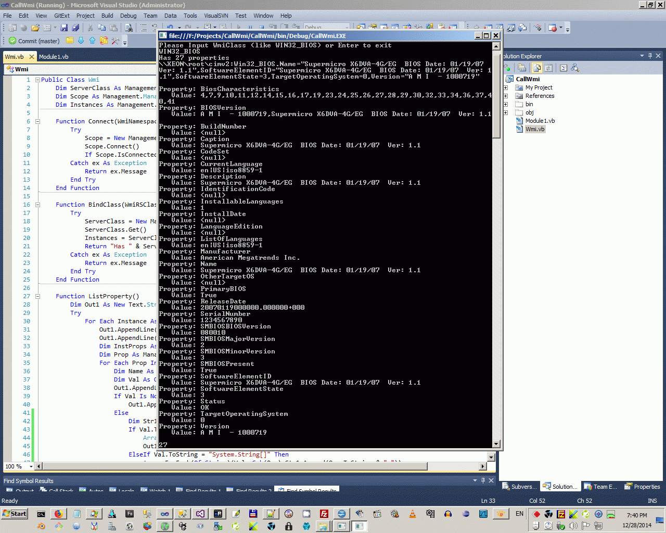Click the breakpoint red circle toolbar icon

coord(553,28)
